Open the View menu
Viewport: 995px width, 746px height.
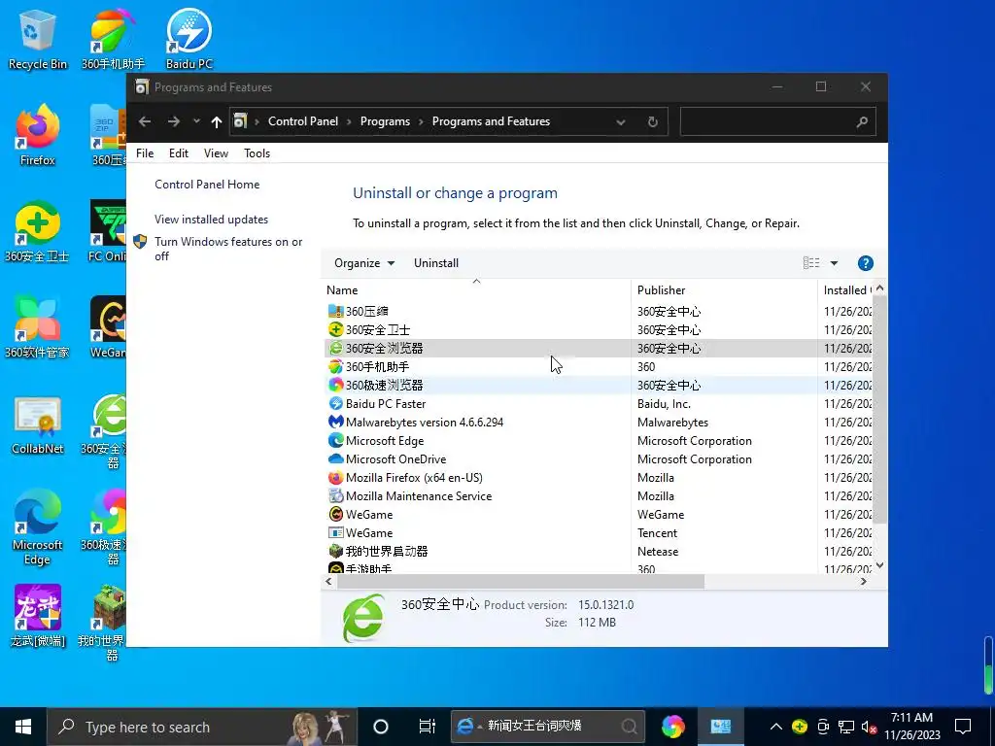[x=216, y=153]
